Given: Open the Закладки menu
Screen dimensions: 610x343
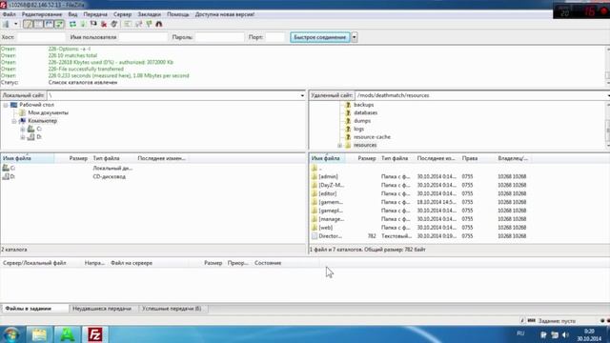Looking at the screenshot, I should [x=149, y=14].
